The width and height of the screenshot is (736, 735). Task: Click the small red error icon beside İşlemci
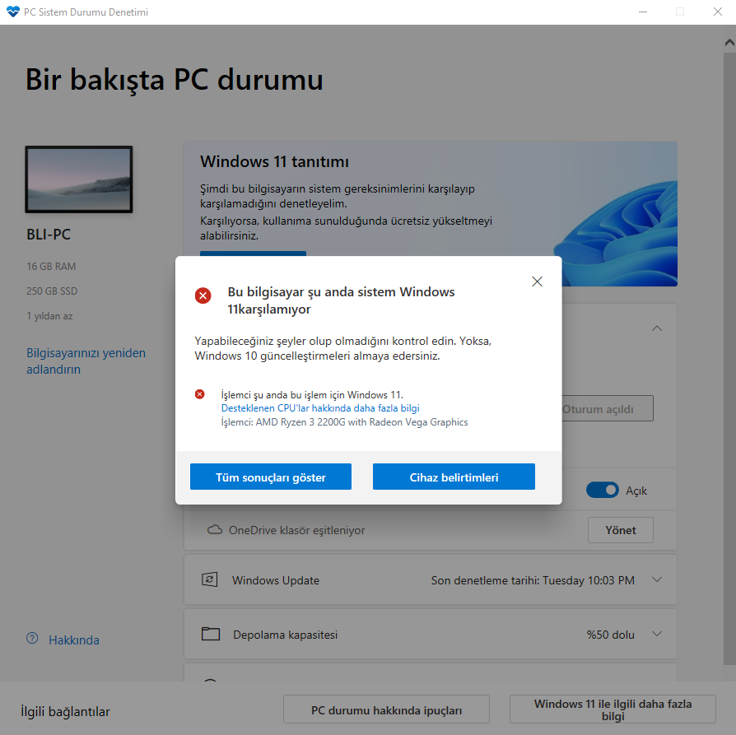200,394
